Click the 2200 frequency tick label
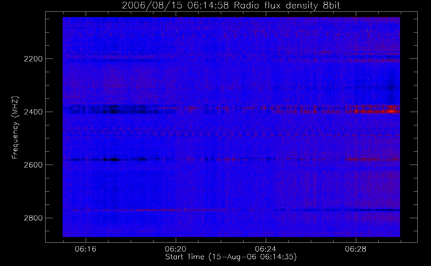Screen dimensions: 431x266 click(x=33, y=59)
